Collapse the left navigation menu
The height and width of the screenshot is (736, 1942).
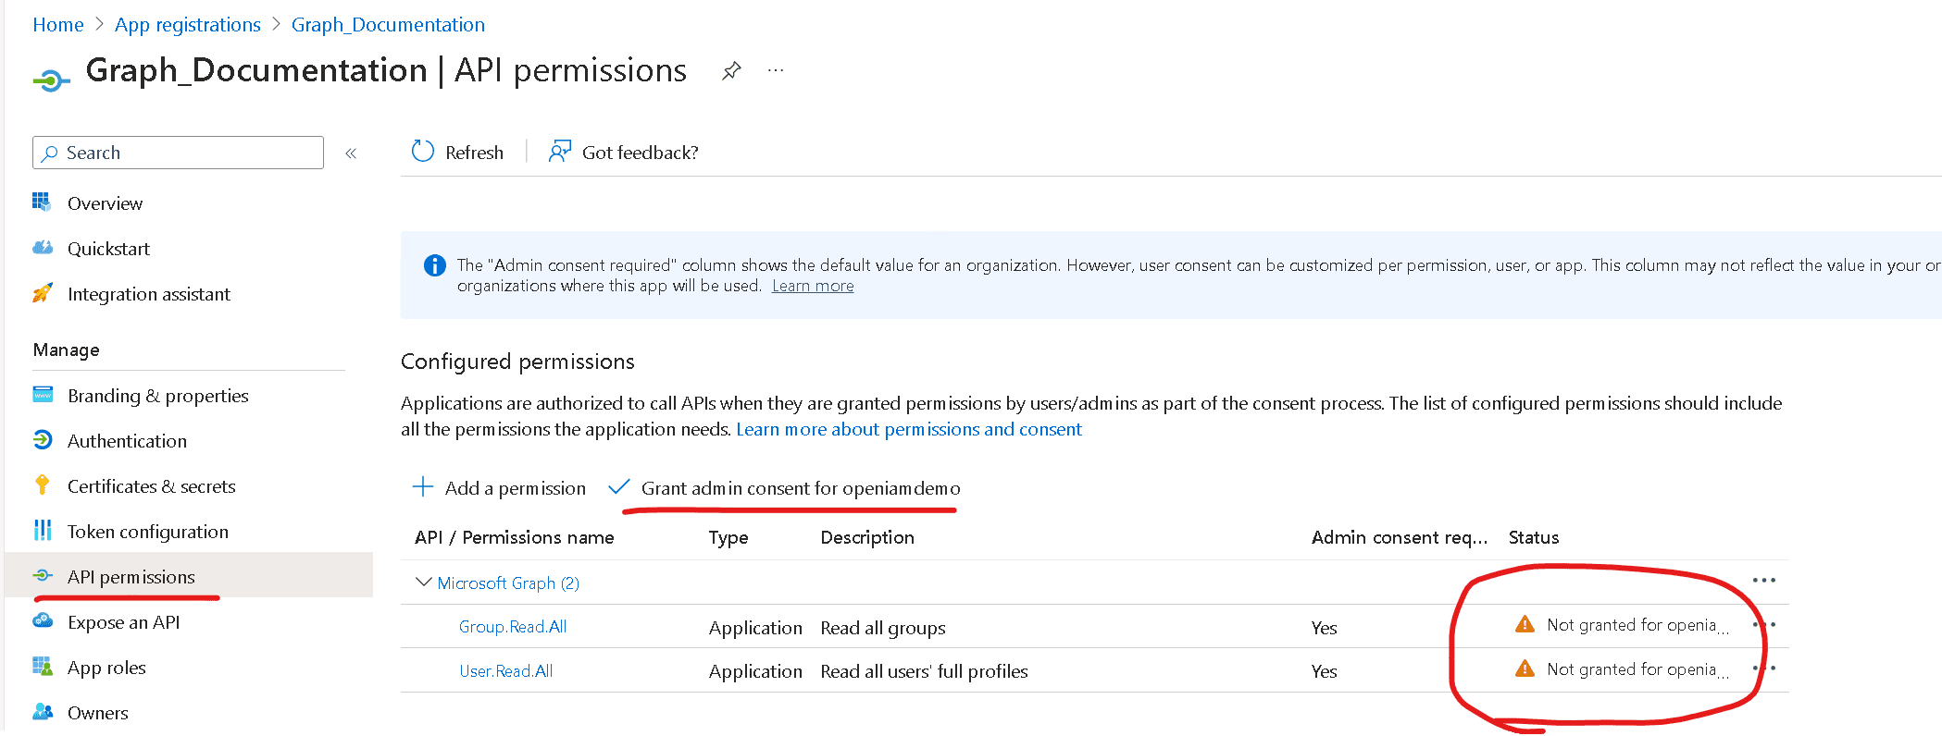pos(351,153)
